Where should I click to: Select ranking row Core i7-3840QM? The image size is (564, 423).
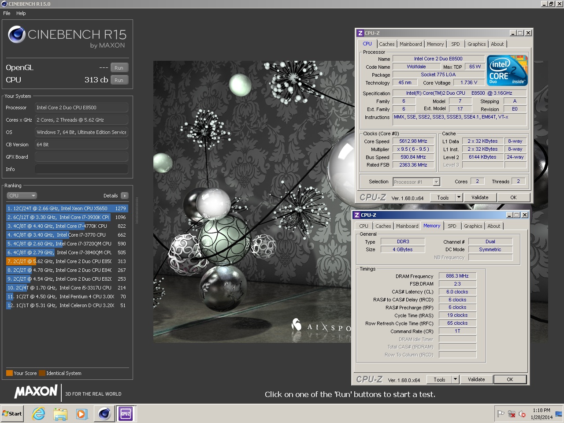(67, 252)
